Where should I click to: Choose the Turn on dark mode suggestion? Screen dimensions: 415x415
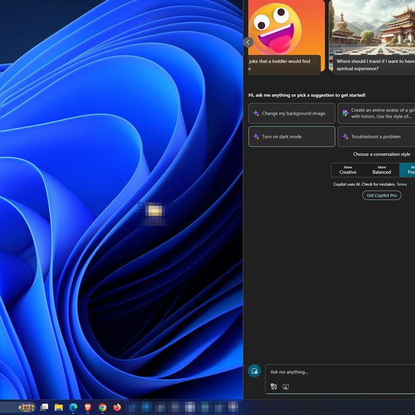292,137
